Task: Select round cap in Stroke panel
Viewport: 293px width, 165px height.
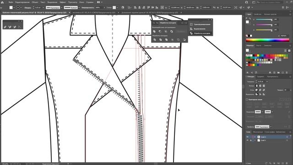Action: [x=260, y=86]
